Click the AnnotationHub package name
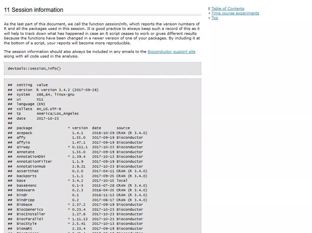The width and height of the screenshot is (312, 233). coord(31,166)
